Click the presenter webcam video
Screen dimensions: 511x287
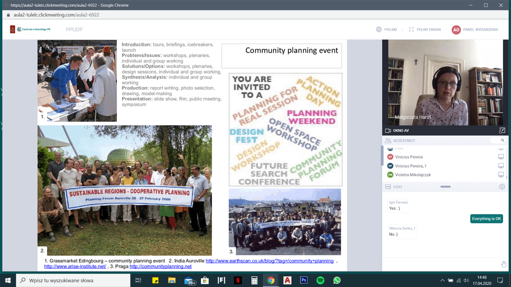(x=445, y=83)
